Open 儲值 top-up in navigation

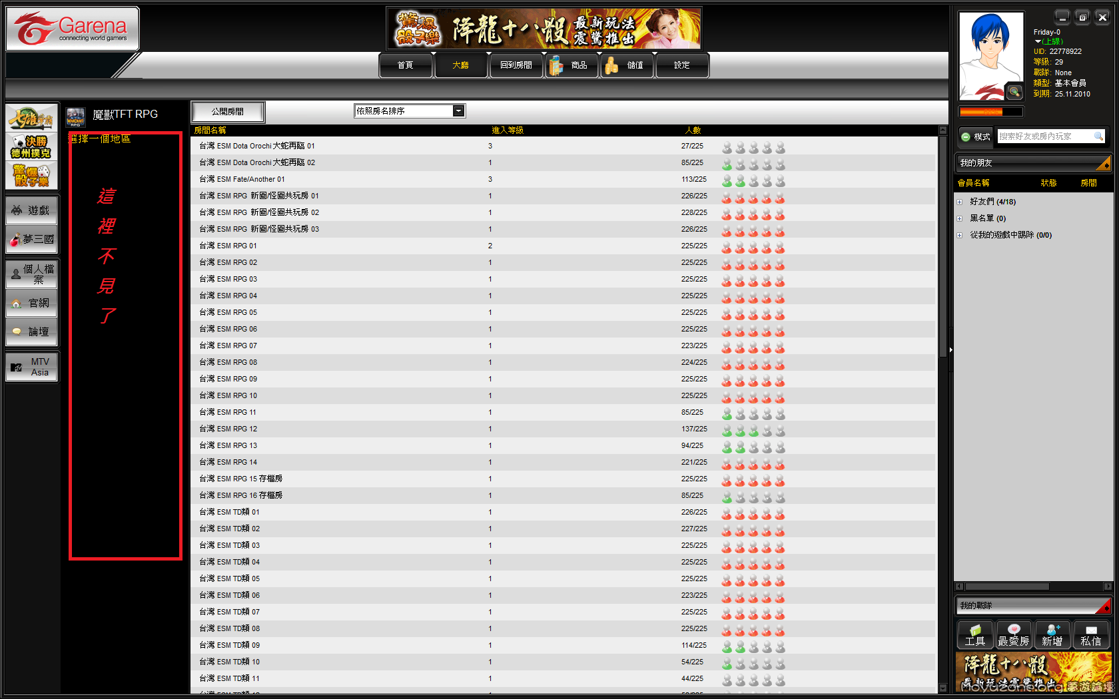[x=628, y=65]
